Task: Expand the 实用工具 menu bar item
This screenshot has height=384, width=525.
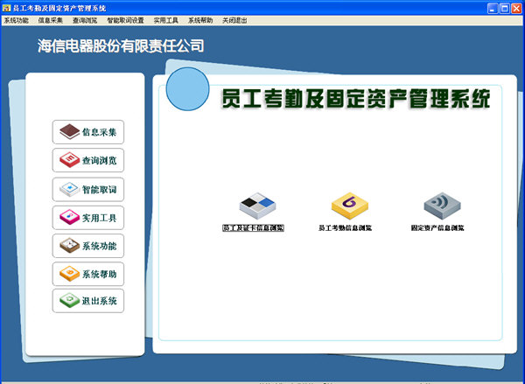Action: pos(165,19)
